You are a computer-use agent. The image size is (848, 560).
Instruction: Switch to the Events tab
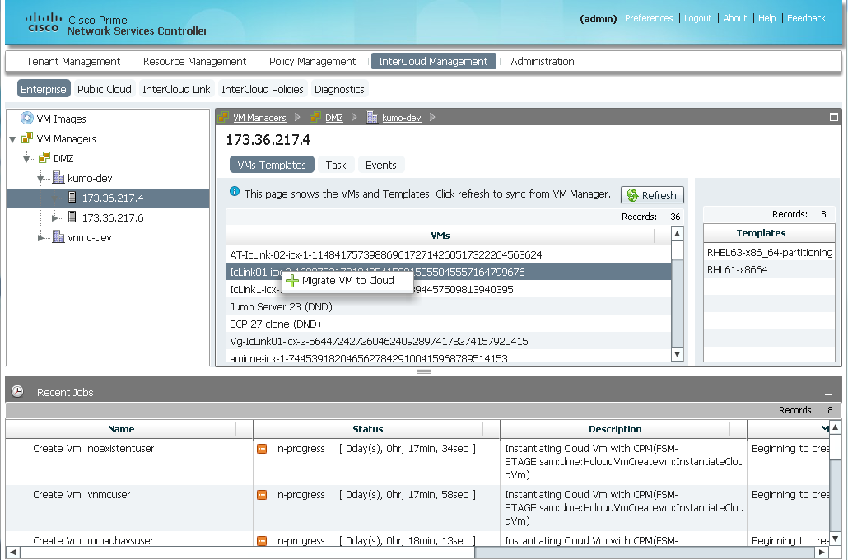point(380,165)
